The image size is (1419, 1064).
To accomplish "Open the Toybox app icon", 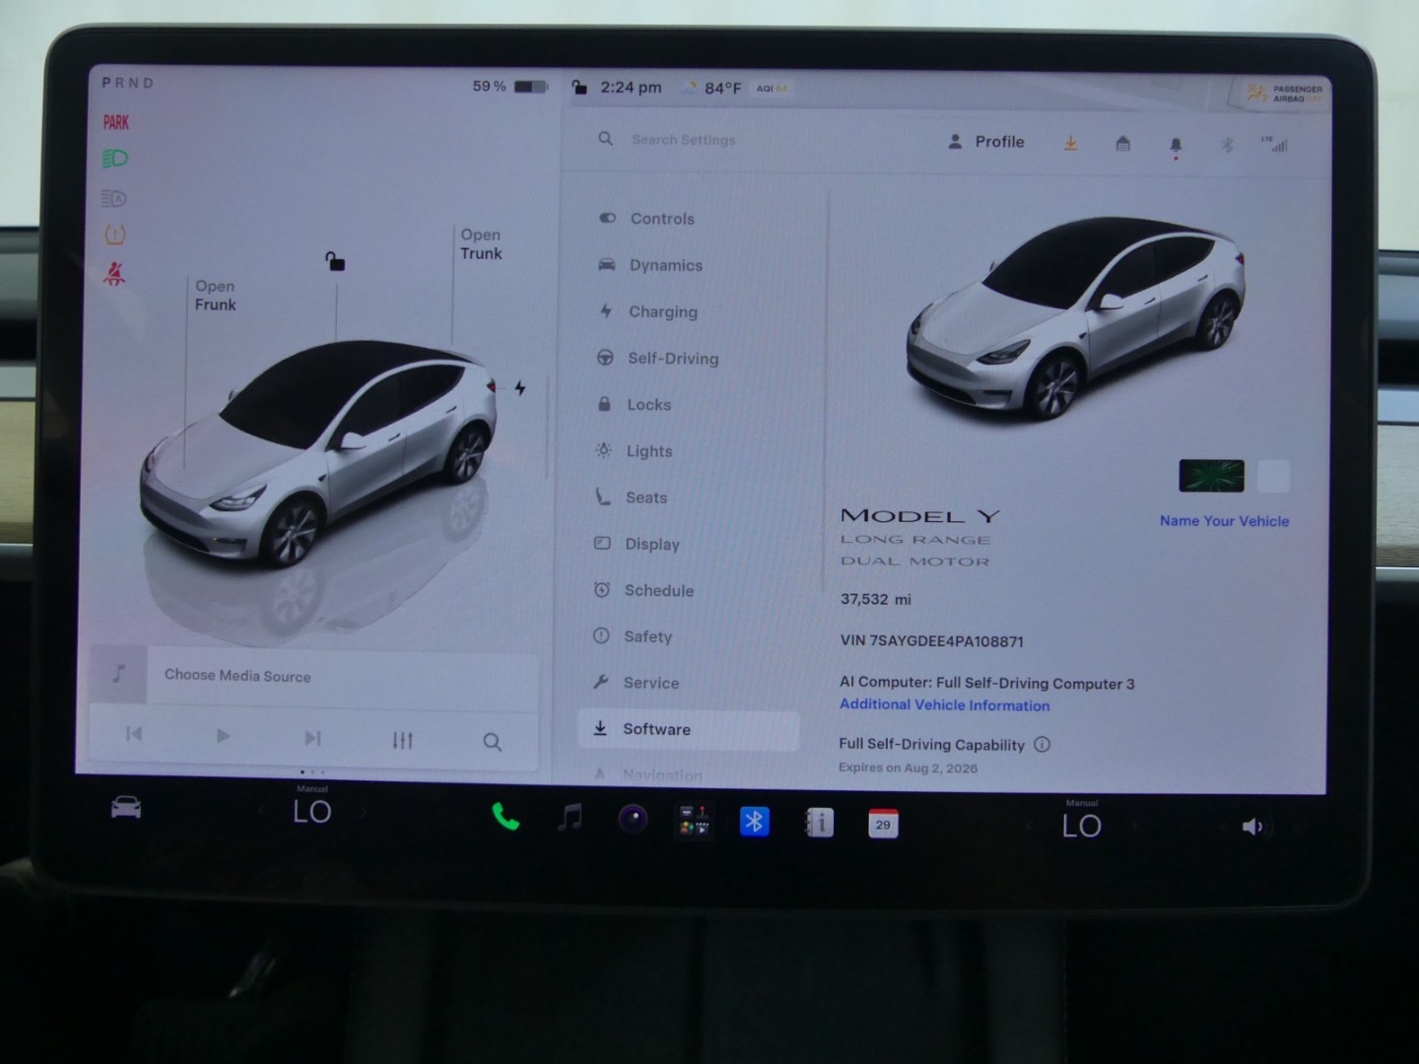I will (694, 821).
